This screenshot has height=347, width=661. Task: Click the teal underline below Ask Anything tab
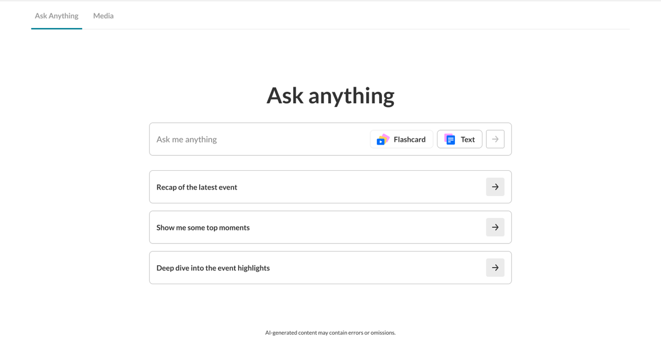point(57,29)
